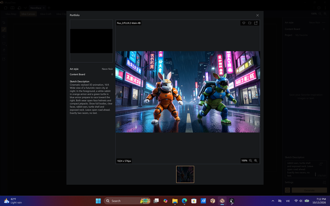Show hidden system tray icons with the chevron
330x206 pixels.
273,201
